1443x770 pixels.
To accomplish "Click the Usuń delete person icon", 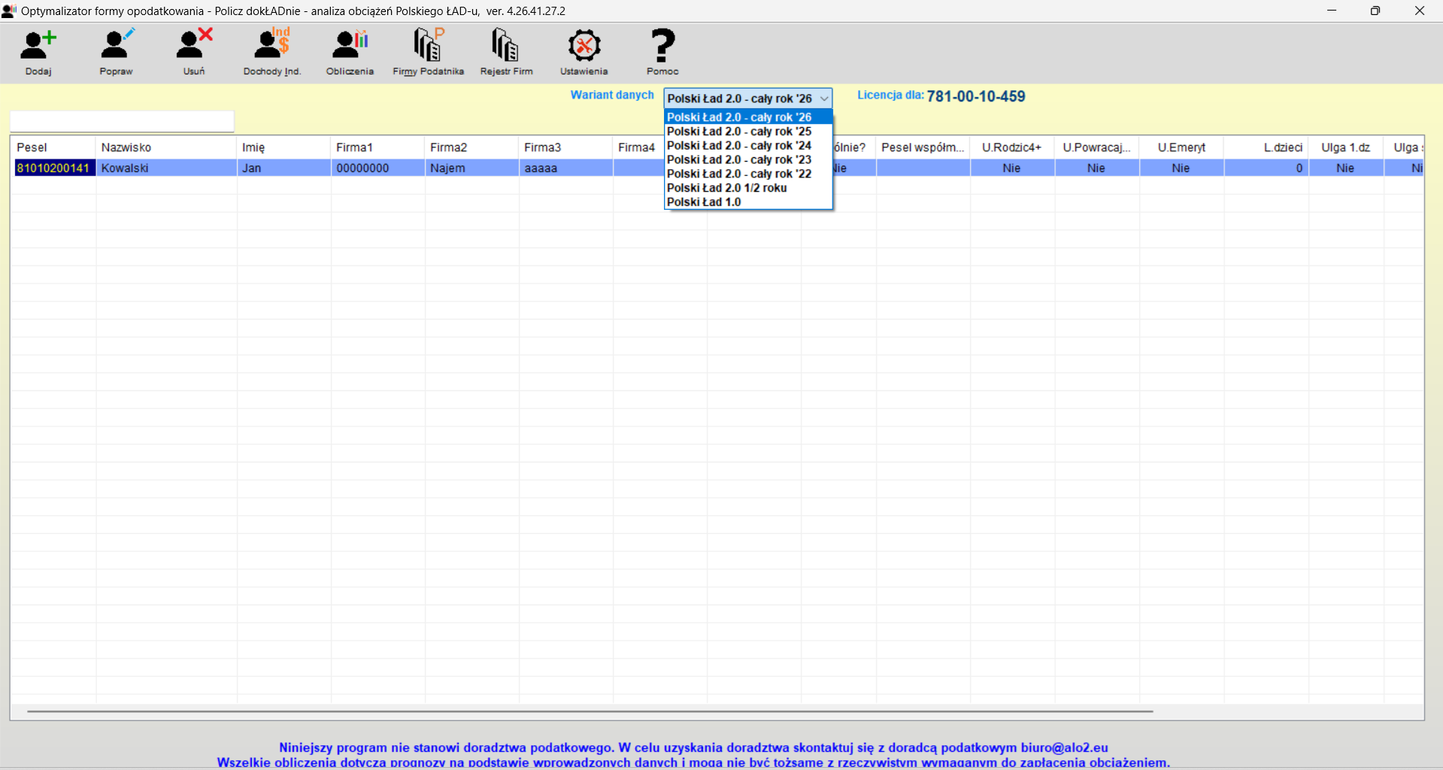I will pyautogui.click(x=194, y=47).
